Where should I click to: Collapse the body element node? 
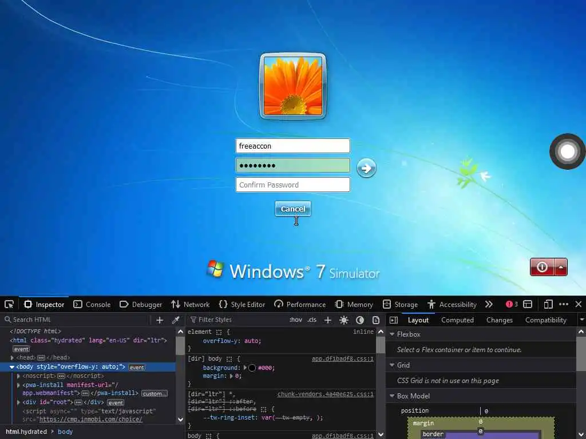click(12, 367)
